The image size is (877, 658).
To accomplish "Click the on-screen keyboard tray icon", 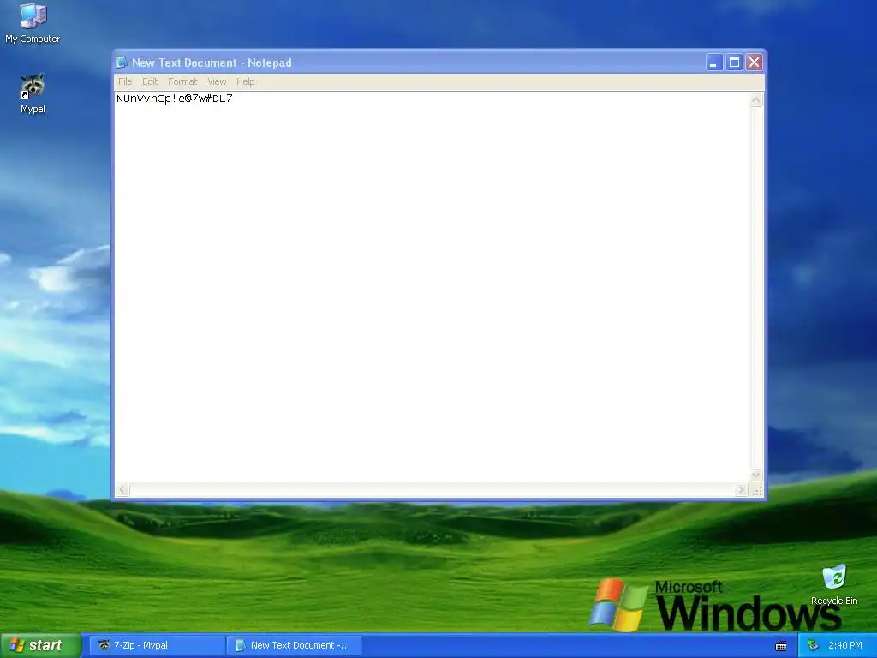I will click(781, 646).
